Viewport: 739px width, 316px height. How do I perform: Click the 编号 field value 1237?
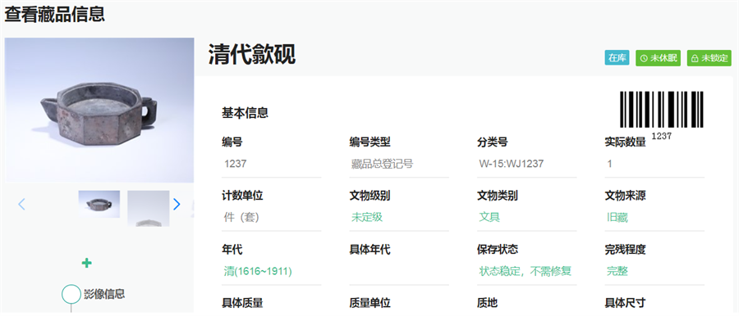tap(272, 164)
